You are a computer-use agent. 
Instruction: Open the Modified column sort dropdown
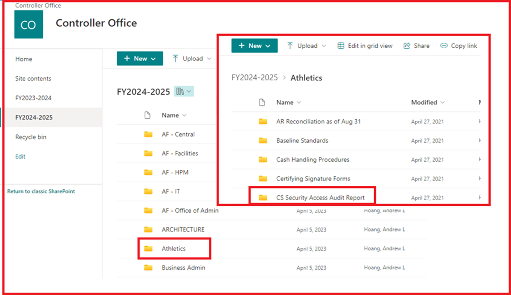[443, 102]
